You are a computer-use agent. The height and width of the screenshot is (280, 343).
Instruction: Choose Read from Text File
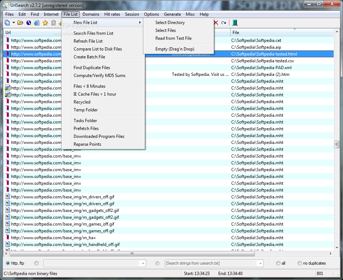pos(178,38)
